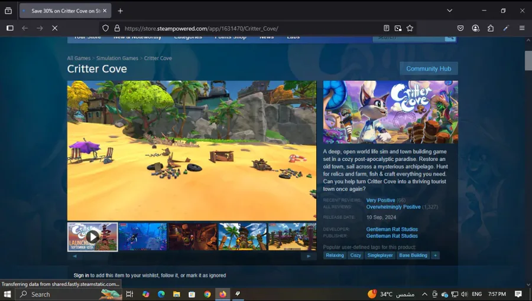This screenshot has width=532, height=301.
Task: Open Firefox application hamburger menu
Action: [522, 28]
